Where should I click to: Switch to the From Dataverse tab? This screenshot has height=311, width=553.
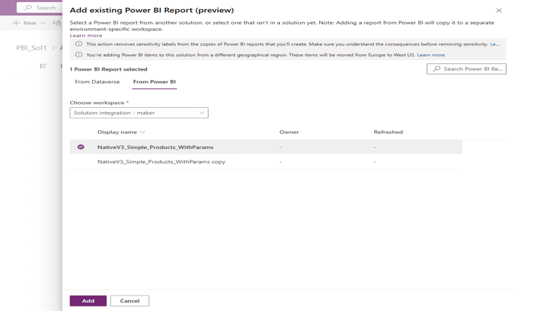point(97,82)
